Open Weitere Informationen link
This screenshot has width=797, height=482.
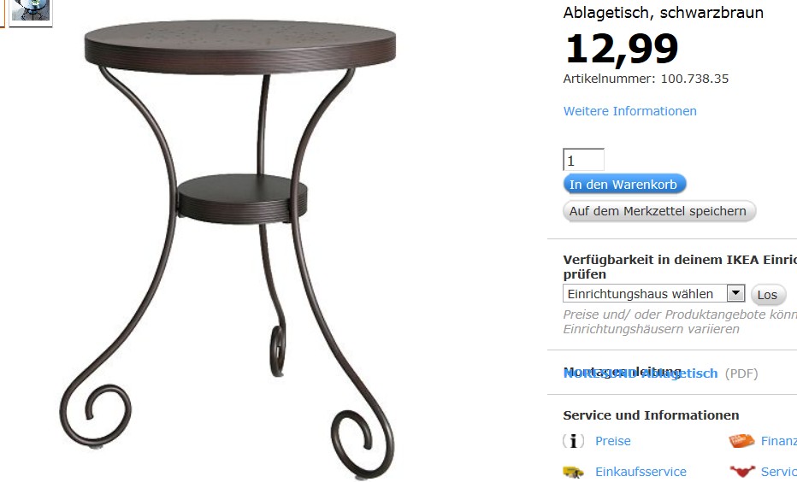tap(629, 111)
